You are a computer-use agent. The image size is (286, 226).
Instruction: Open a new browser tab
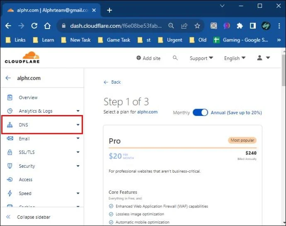[109, 10]
